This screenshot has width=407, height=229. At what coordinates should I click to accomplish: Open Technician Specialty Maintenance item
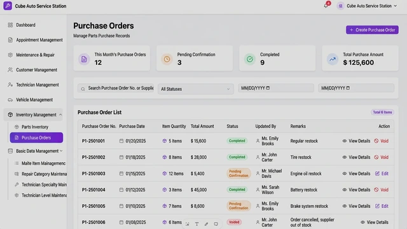point(40,184)
